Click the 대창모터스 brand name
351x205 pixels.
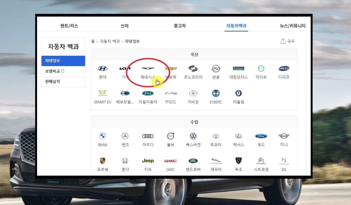[238, 77]
